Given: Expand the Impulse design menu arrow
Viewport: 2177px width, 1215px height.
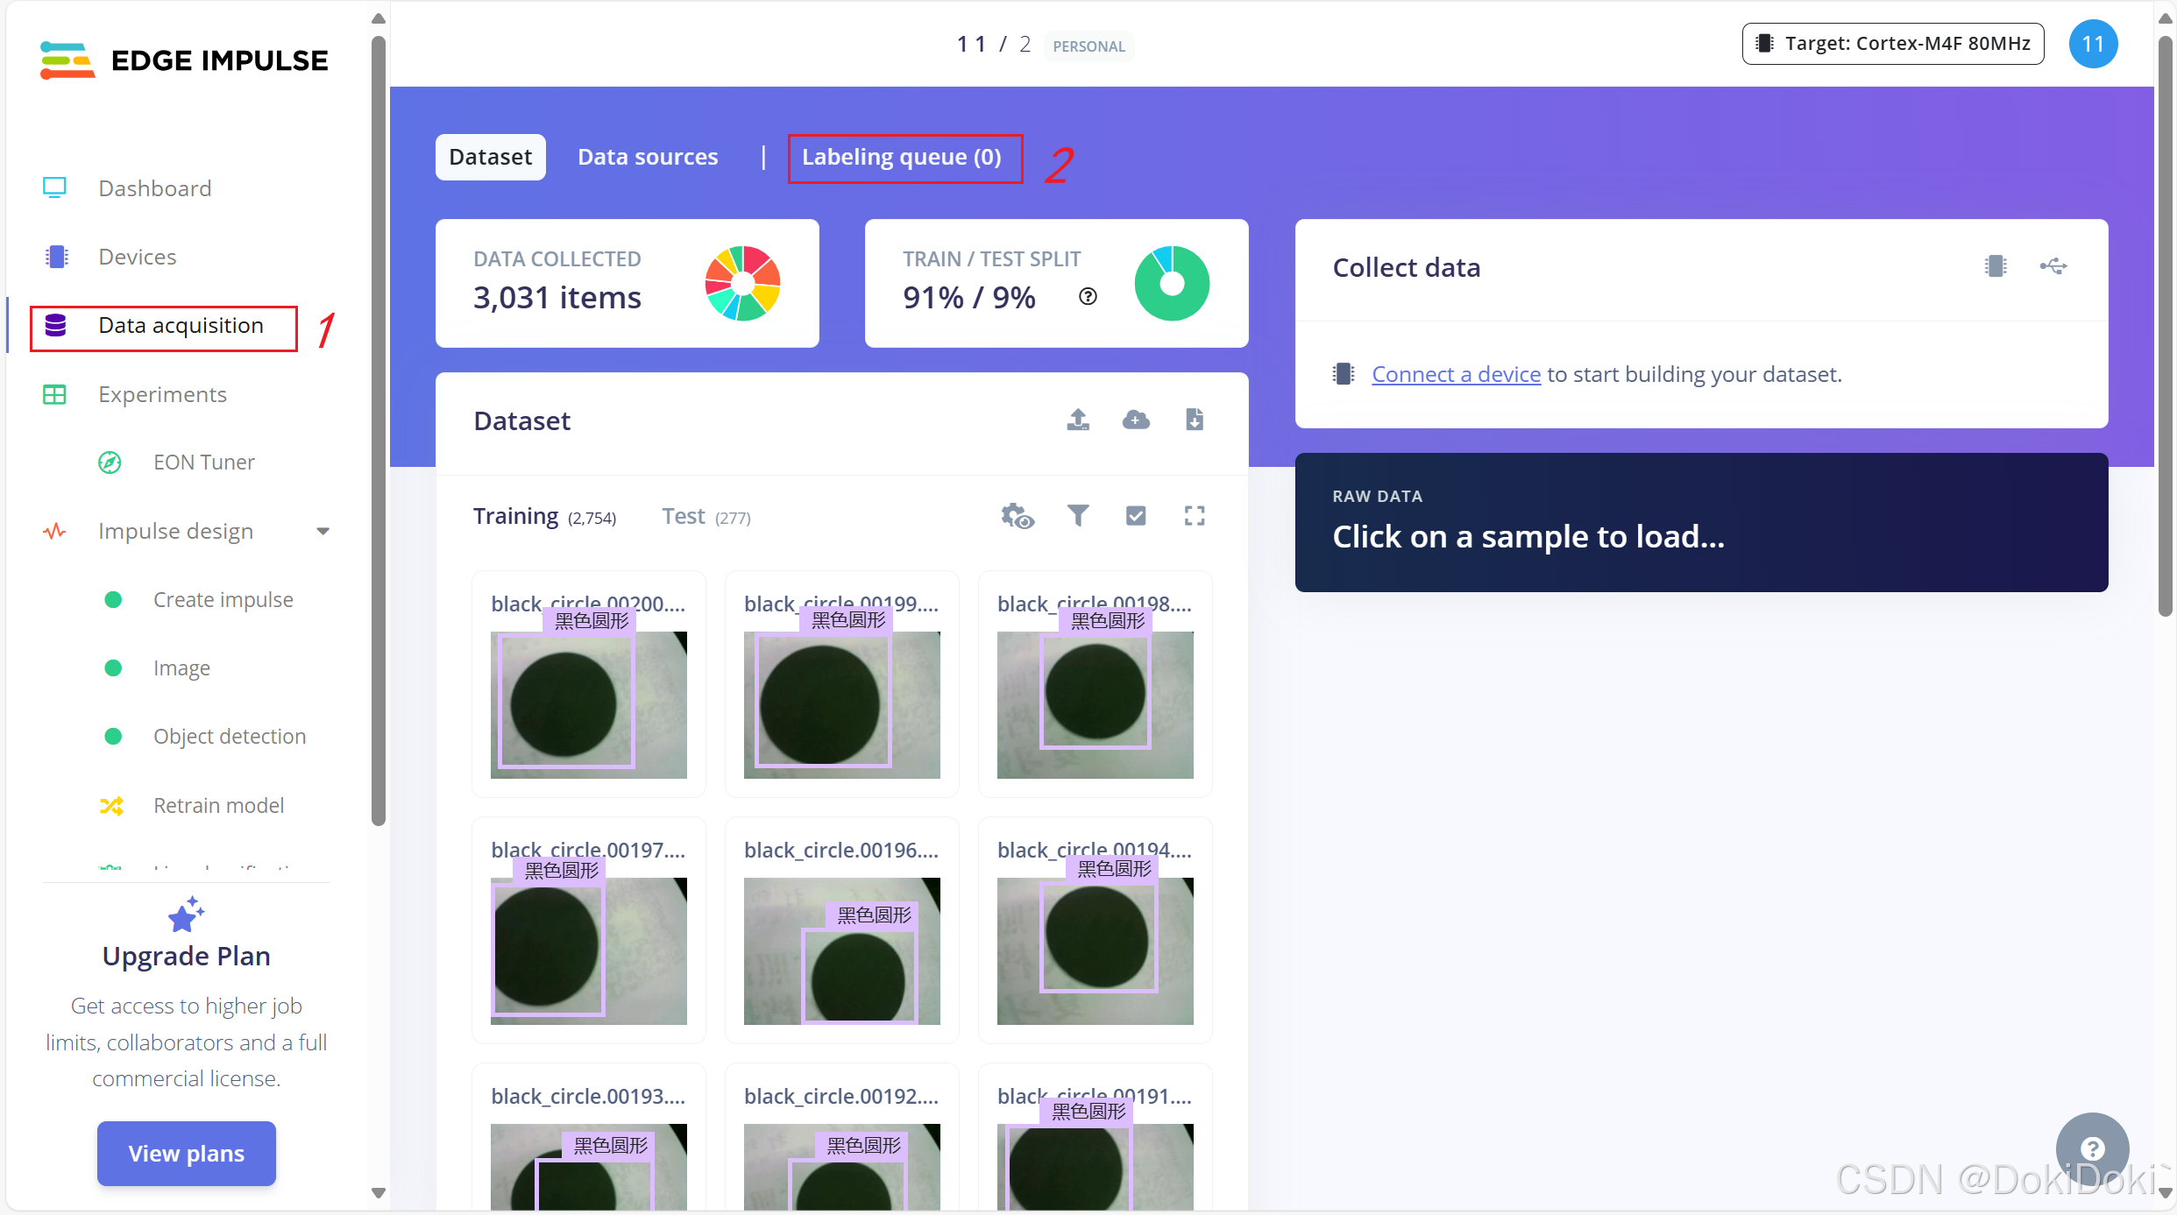Looking at the screenshot, I should [x=323, y=532].
